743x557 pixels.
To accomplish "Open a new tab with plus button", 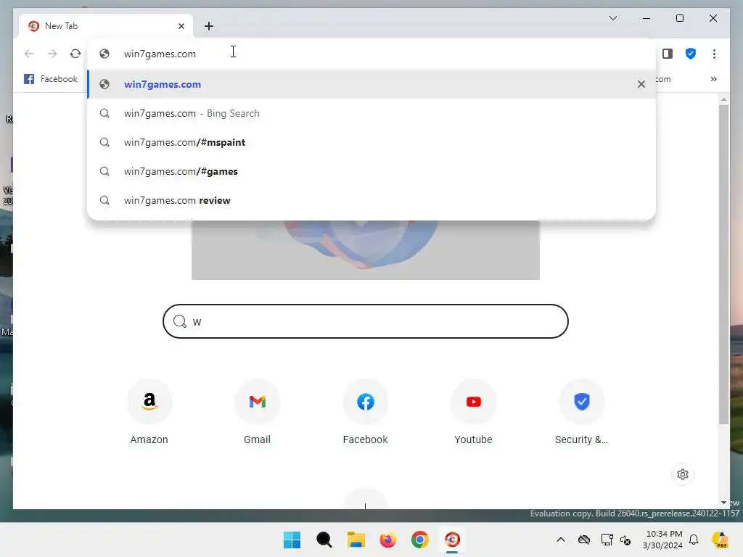I will 209,26.
